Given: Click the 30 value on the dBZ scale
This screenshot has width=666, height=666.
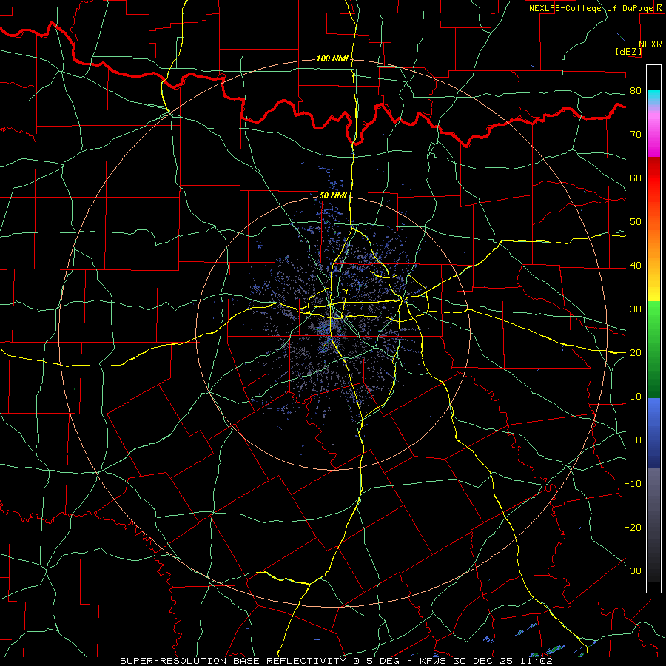Looking at the screenshot, I should tap(636, 309).
